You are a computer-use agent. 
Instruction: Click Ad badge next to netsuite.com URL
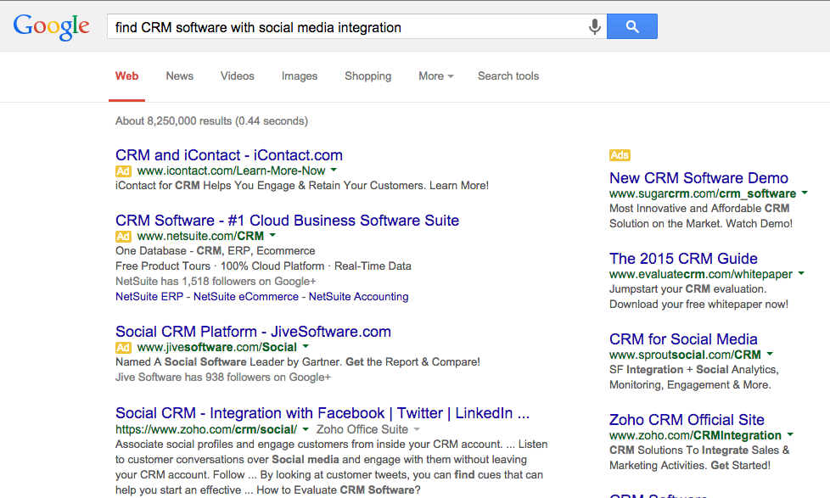[x=123, y=237]
